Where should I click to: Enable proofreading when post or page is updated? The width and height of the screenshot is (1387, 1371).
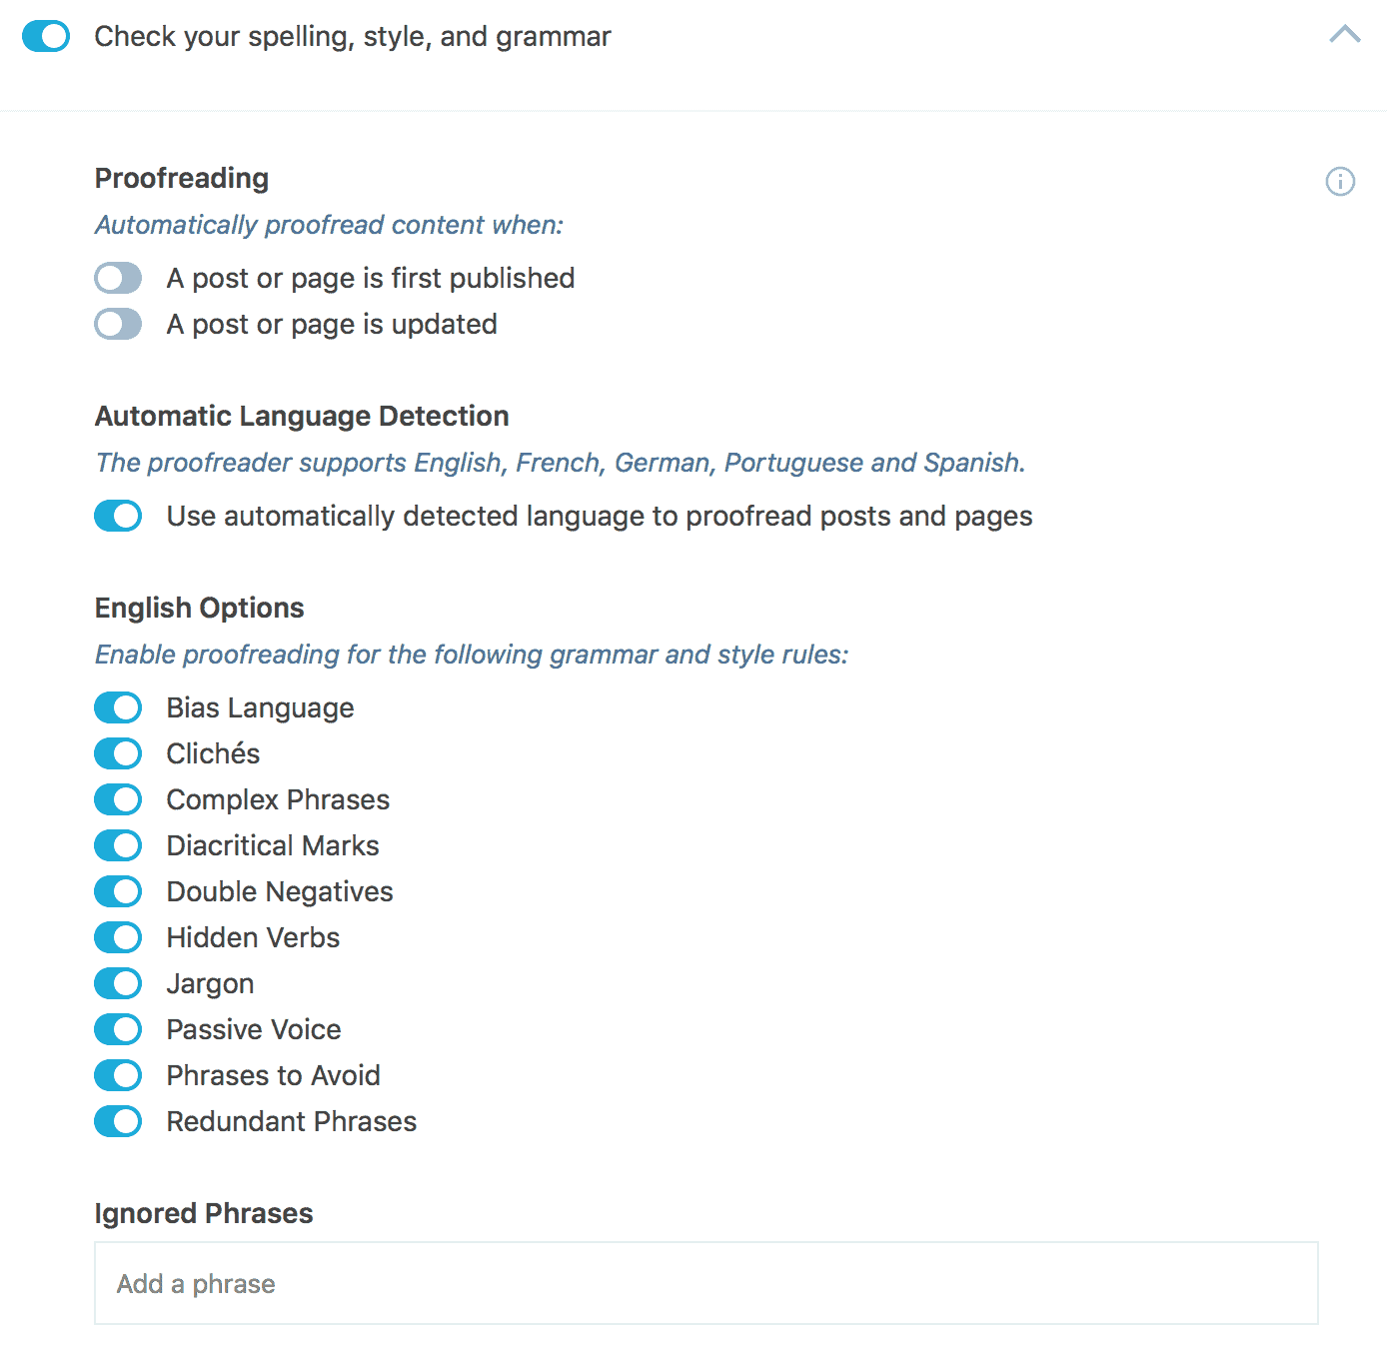tap(118, 324)
